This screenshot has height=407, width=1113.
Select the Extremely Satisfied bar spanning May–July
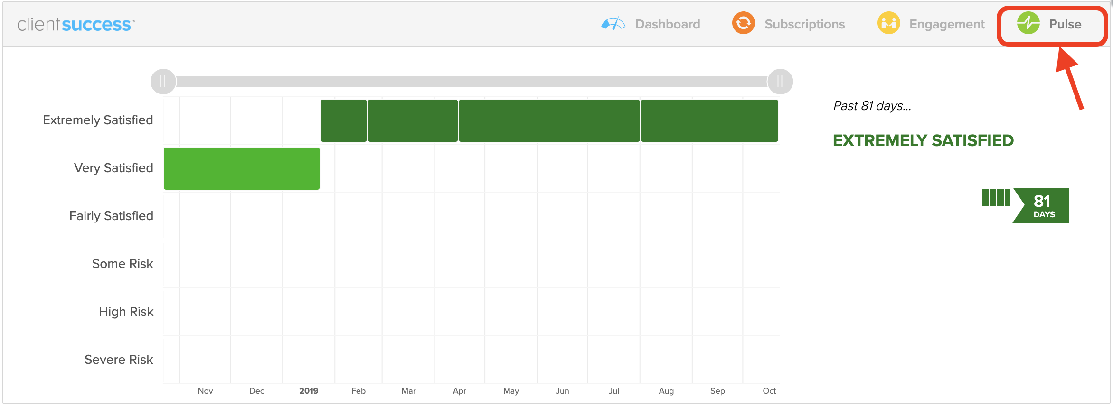tap(549, 120)
